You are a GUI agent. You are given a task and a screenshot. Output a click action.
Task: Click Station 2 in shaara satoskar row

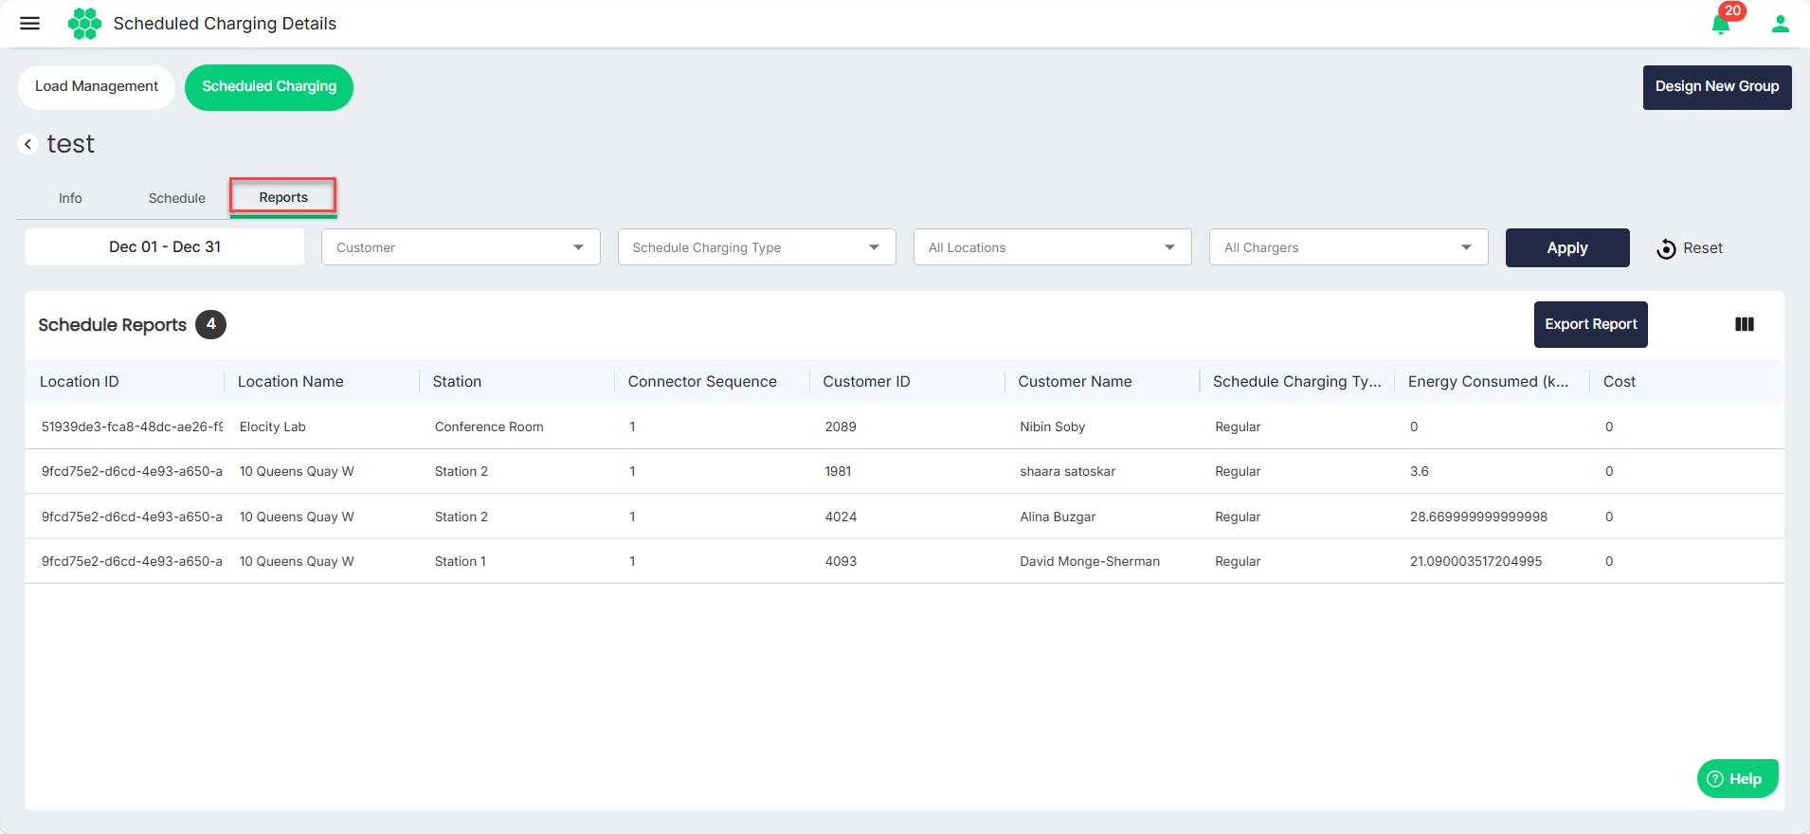click(462, 471)
